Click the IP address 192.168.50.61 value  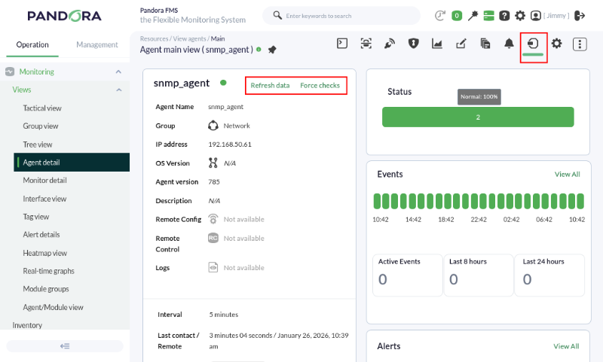click(230, 144)
